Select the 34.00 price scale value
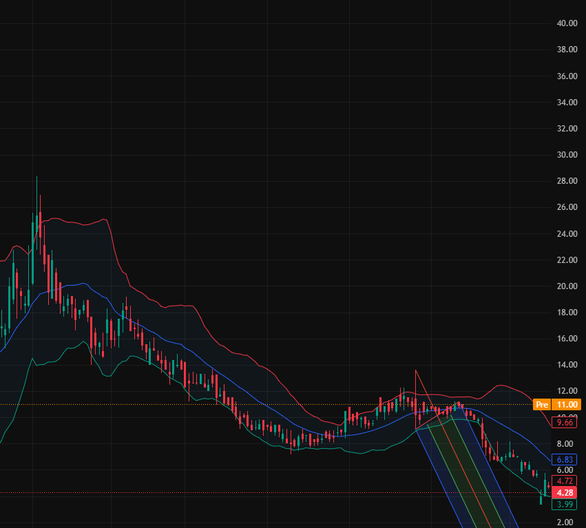 pyautogui.click(x=567, y=102)
